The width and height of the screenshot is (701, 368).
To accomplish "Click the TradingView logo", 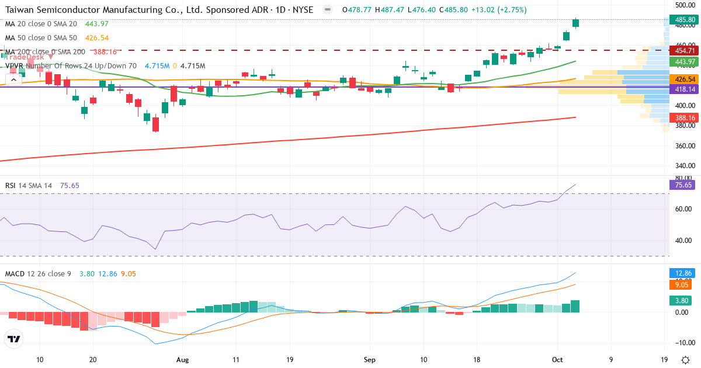I will pyautogui.click(x=13, y=339).
